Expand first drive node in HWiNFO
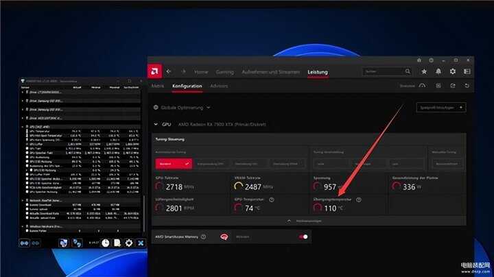 23,93
